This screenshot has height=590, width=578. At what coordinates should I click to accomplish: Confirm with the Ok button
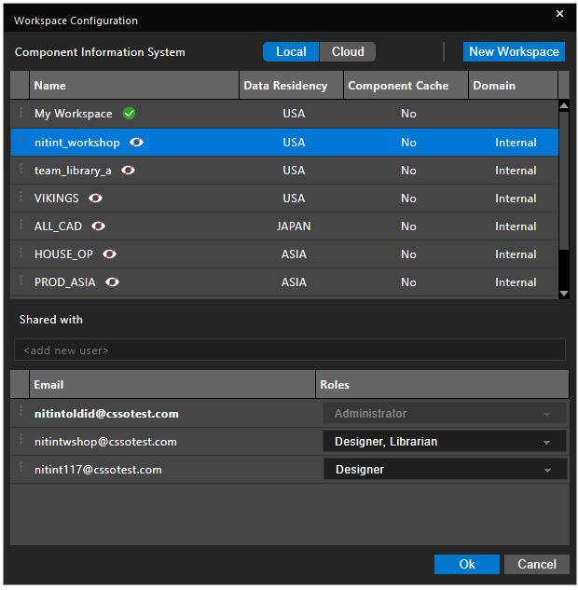click(x=467, y=564)
